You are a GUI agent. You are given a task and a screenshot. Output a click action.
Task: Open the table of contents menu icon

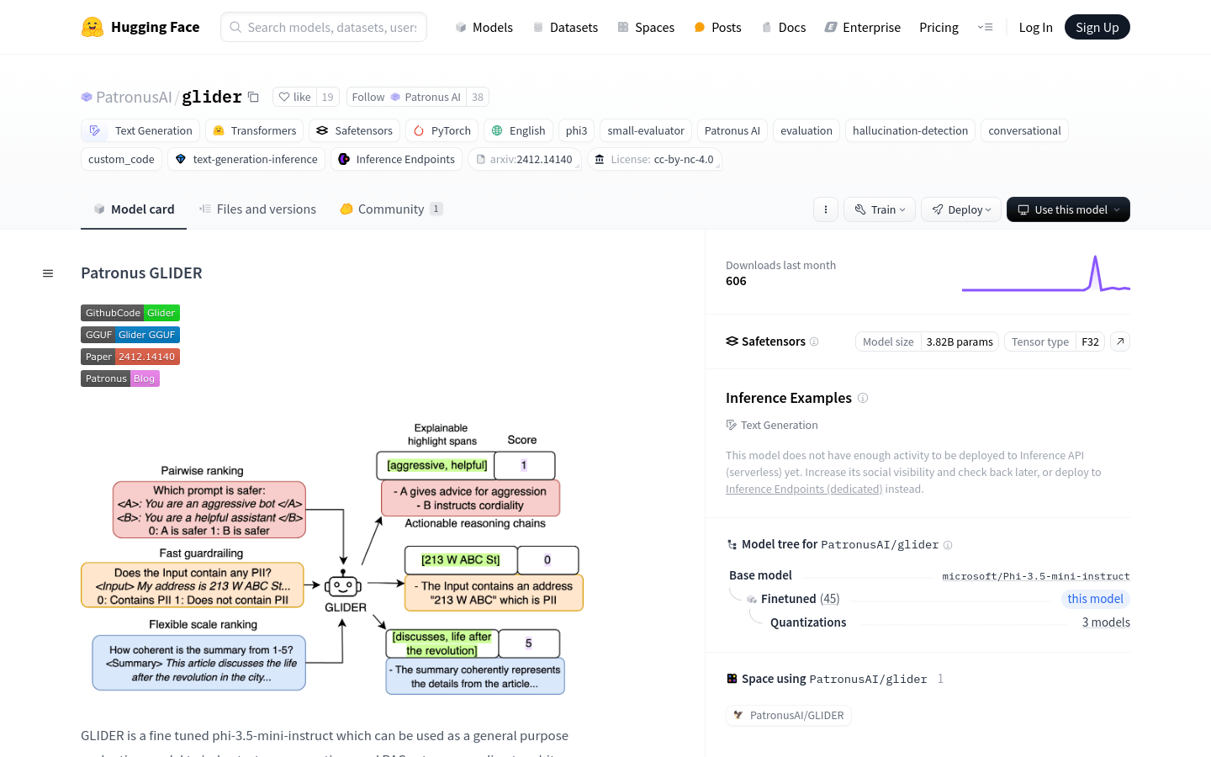tap(48, 273)
